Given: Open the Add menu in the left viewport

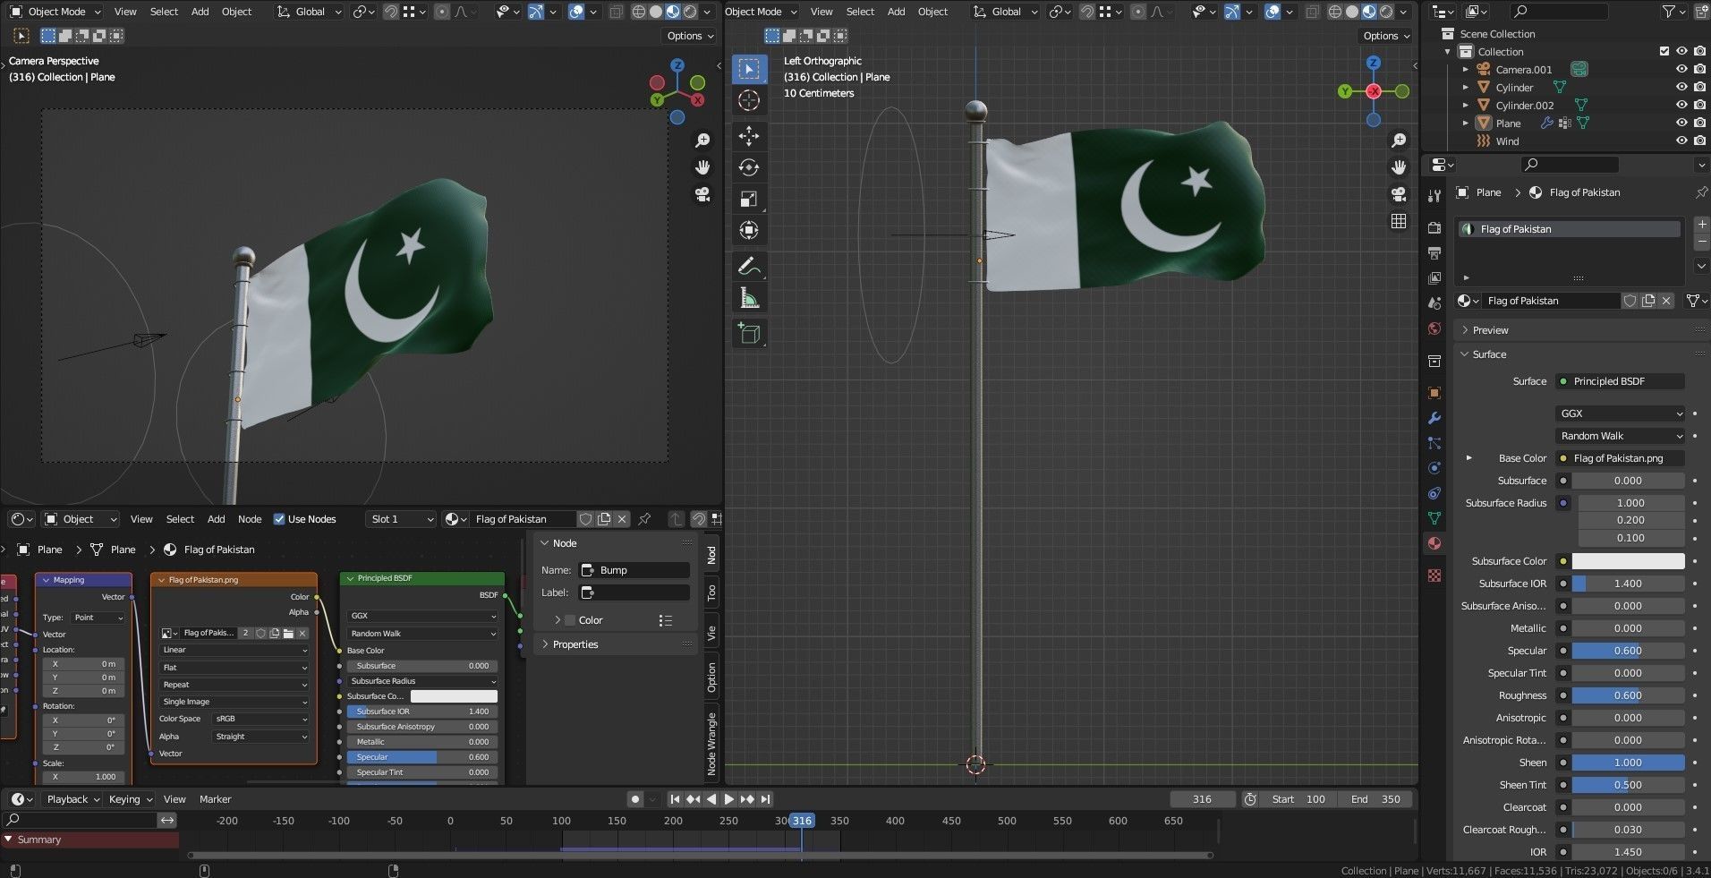Looking at the screenshot, I should pos(199,11).
